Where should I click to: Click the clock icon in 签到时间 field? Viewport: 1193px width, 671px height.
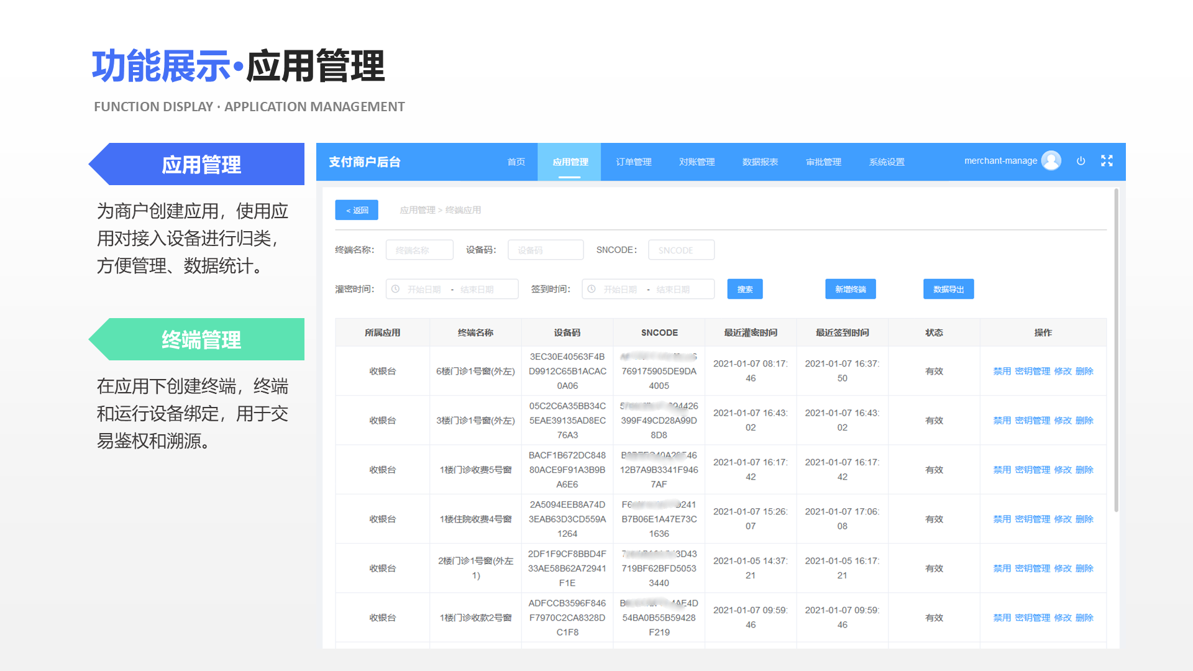pyautogui.click(x=590, y=289)
